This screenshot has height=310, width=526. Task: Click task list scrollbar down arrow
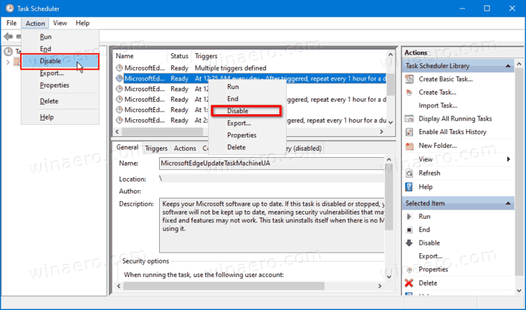(x=391, y=123)
